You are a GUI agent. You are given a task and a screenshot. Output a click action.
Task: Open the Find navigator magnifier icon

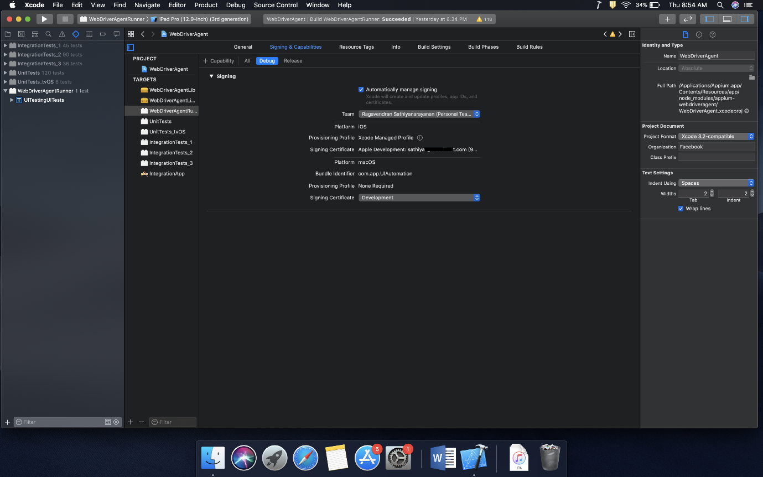pos(48,34)
